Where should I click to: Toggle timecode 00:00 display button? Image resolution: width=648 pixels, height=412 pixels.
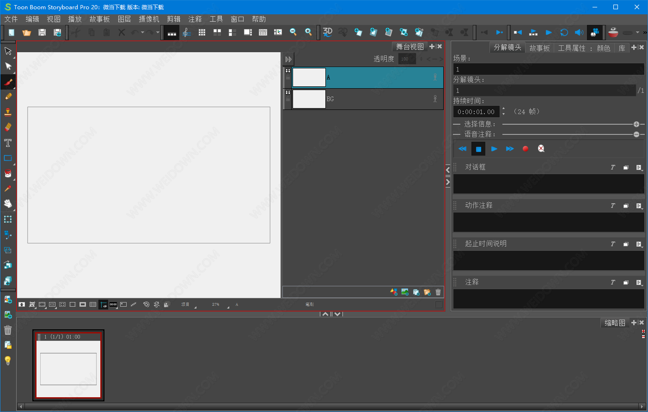[x=113, y=304]
